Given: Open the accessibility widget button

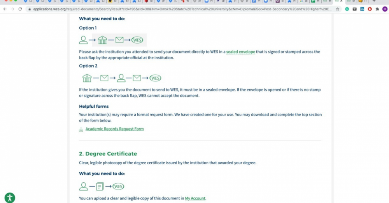Looking at the screenshot, I should tap(10, 197).
